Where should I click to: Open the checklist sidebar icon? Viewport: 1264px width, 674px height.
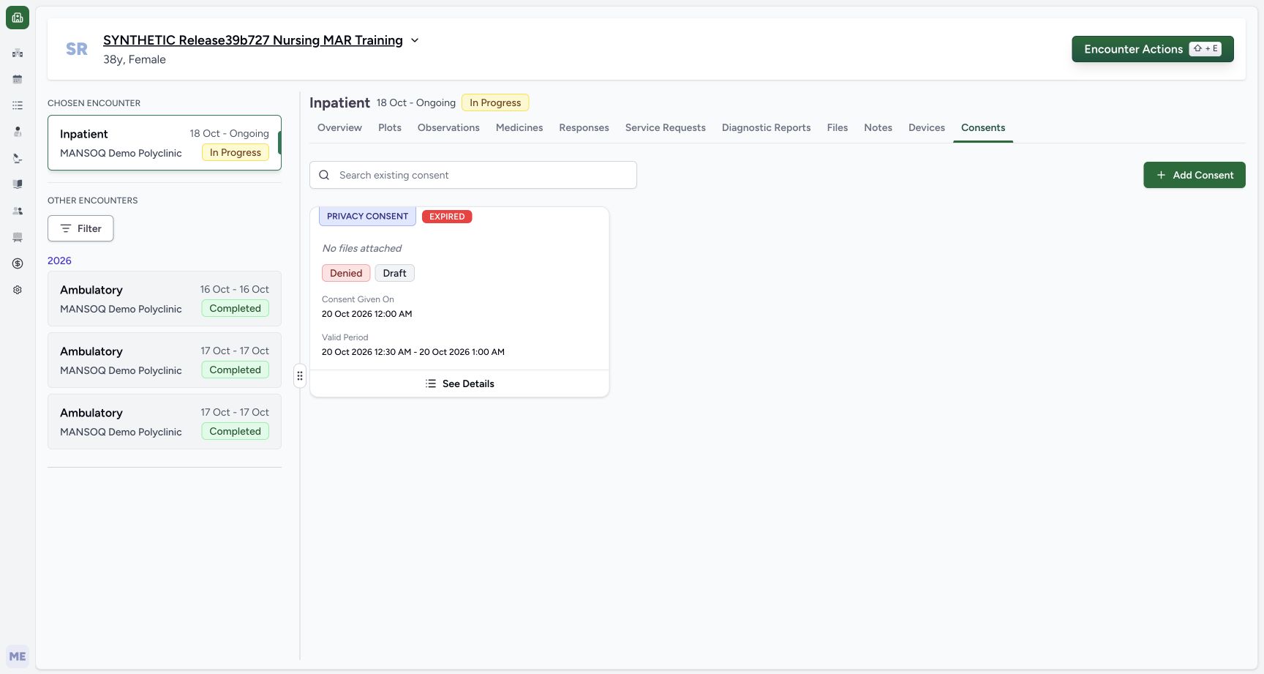pyautogui.click(x=18, y=105)
